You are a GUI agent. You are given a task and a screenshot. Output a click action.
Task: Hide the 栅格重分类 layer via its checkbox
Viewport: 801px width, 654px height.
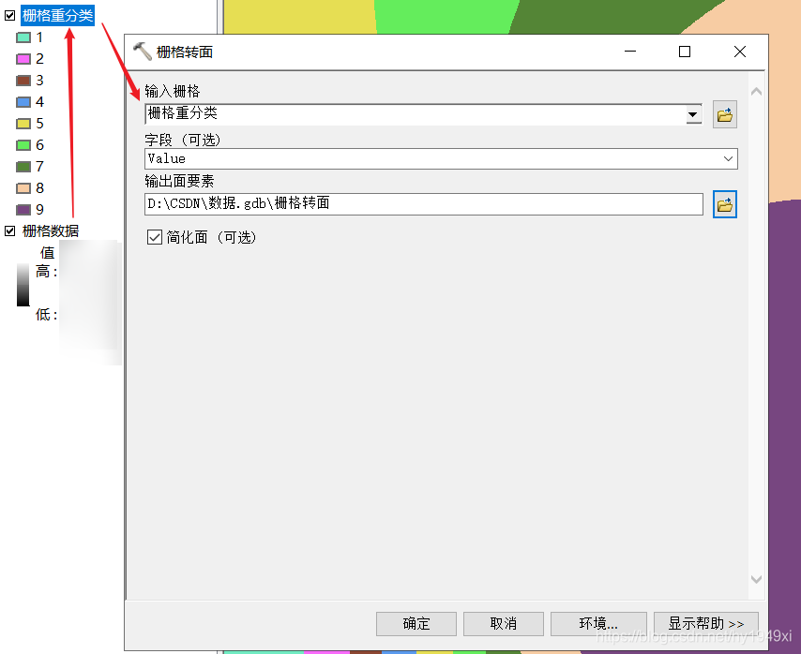click(9, 16)
